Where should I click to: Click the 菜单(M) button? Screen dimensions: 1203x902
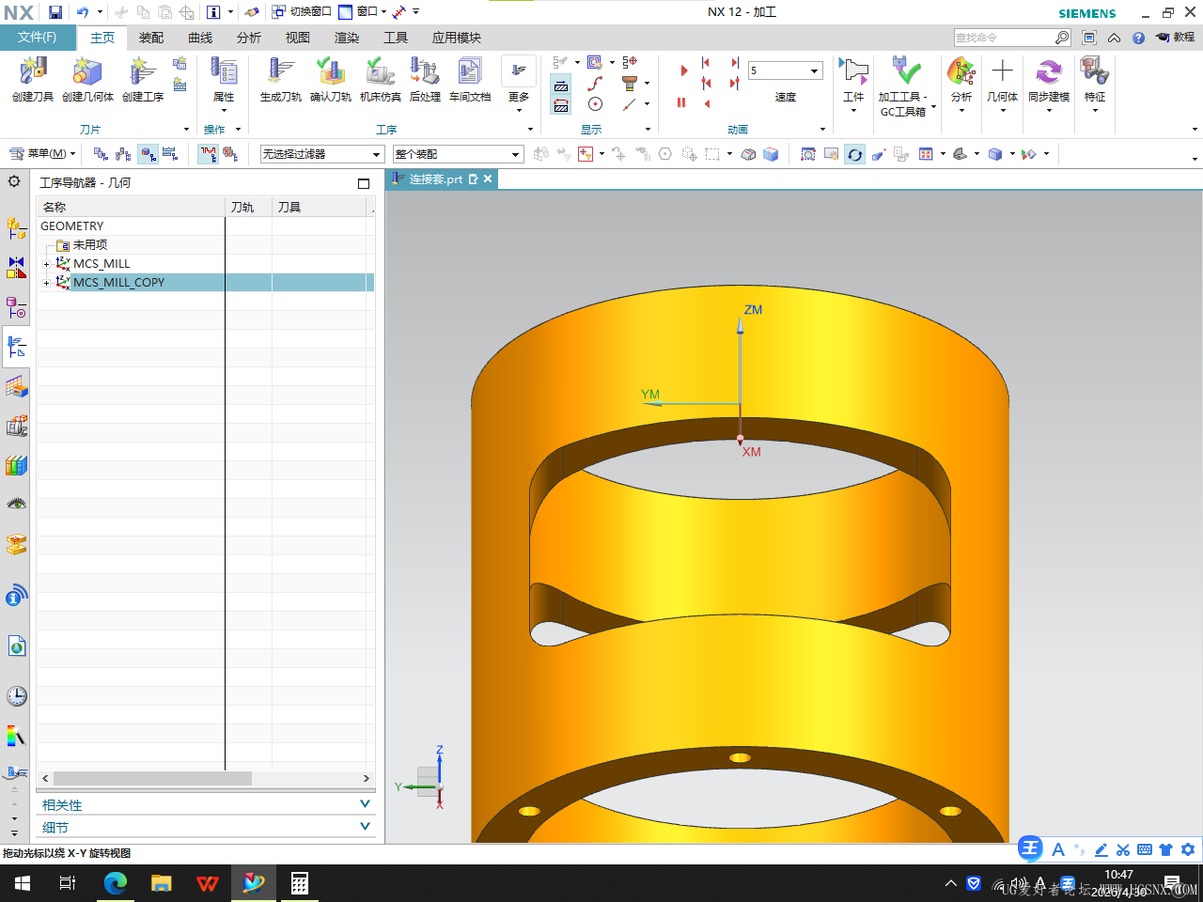tap(42, 153)
